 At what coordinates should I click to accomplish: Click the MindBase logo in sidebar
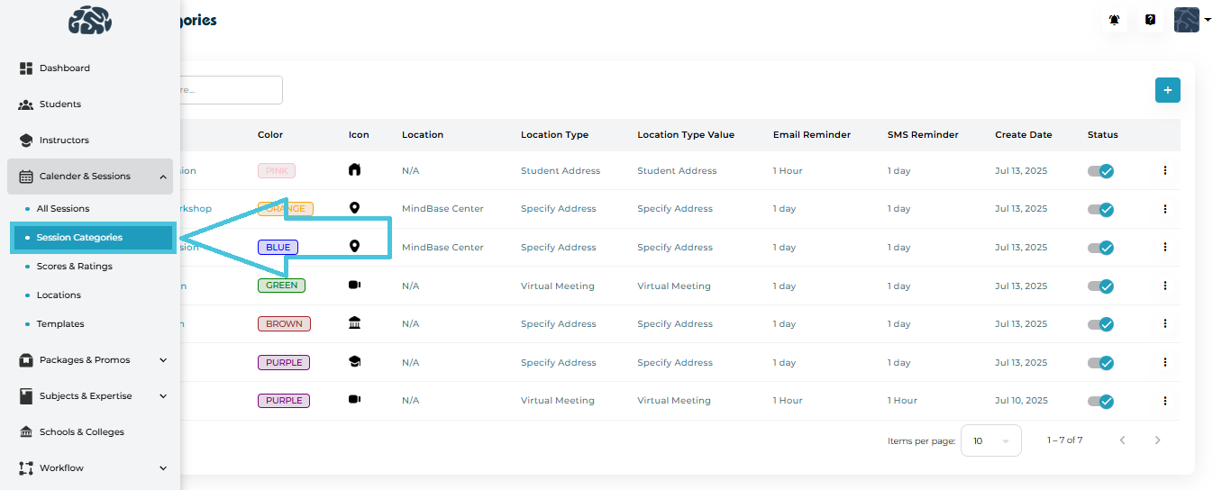pyautogui.click(x=90, y=20)
